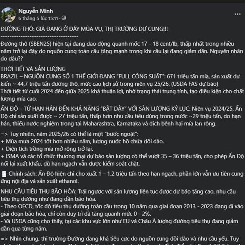
Task: Click the "+ ISMA và các tổ chức" bullet
Action: click(122, 160)
